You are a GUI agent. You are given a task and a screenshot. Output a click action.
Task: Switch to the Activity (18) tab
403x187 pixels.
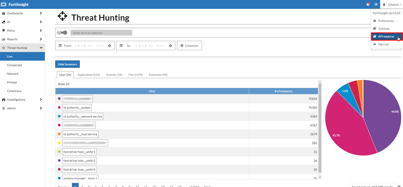114,75
